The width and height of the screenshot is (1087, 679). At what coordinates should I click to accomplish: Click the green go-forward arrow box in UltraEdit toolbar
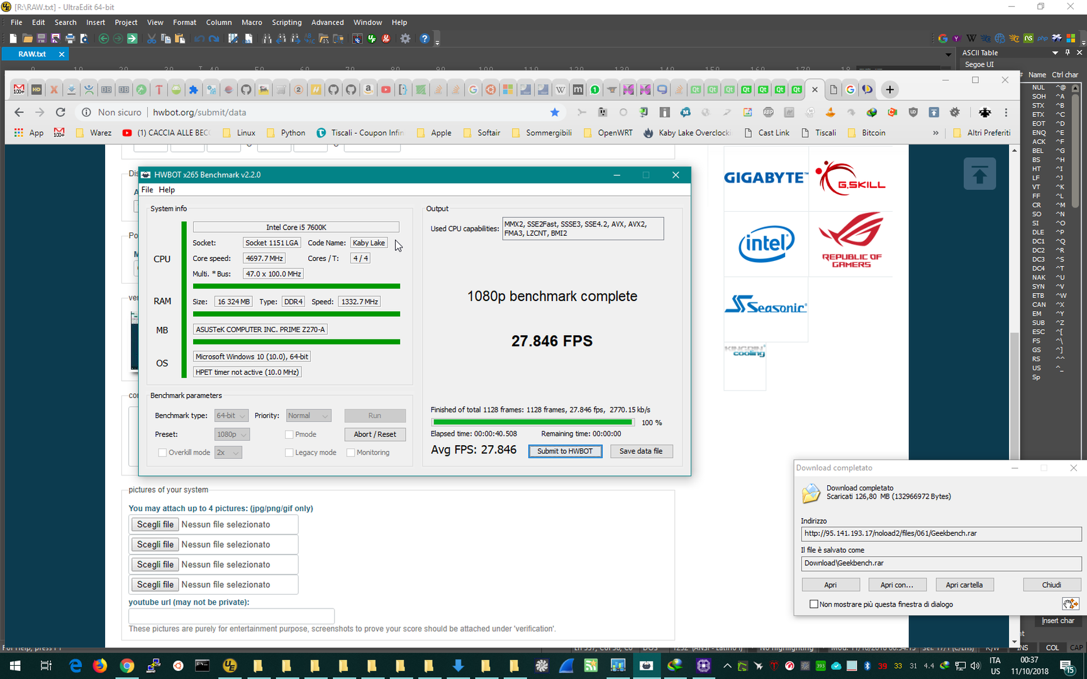[x=132, y=38]
